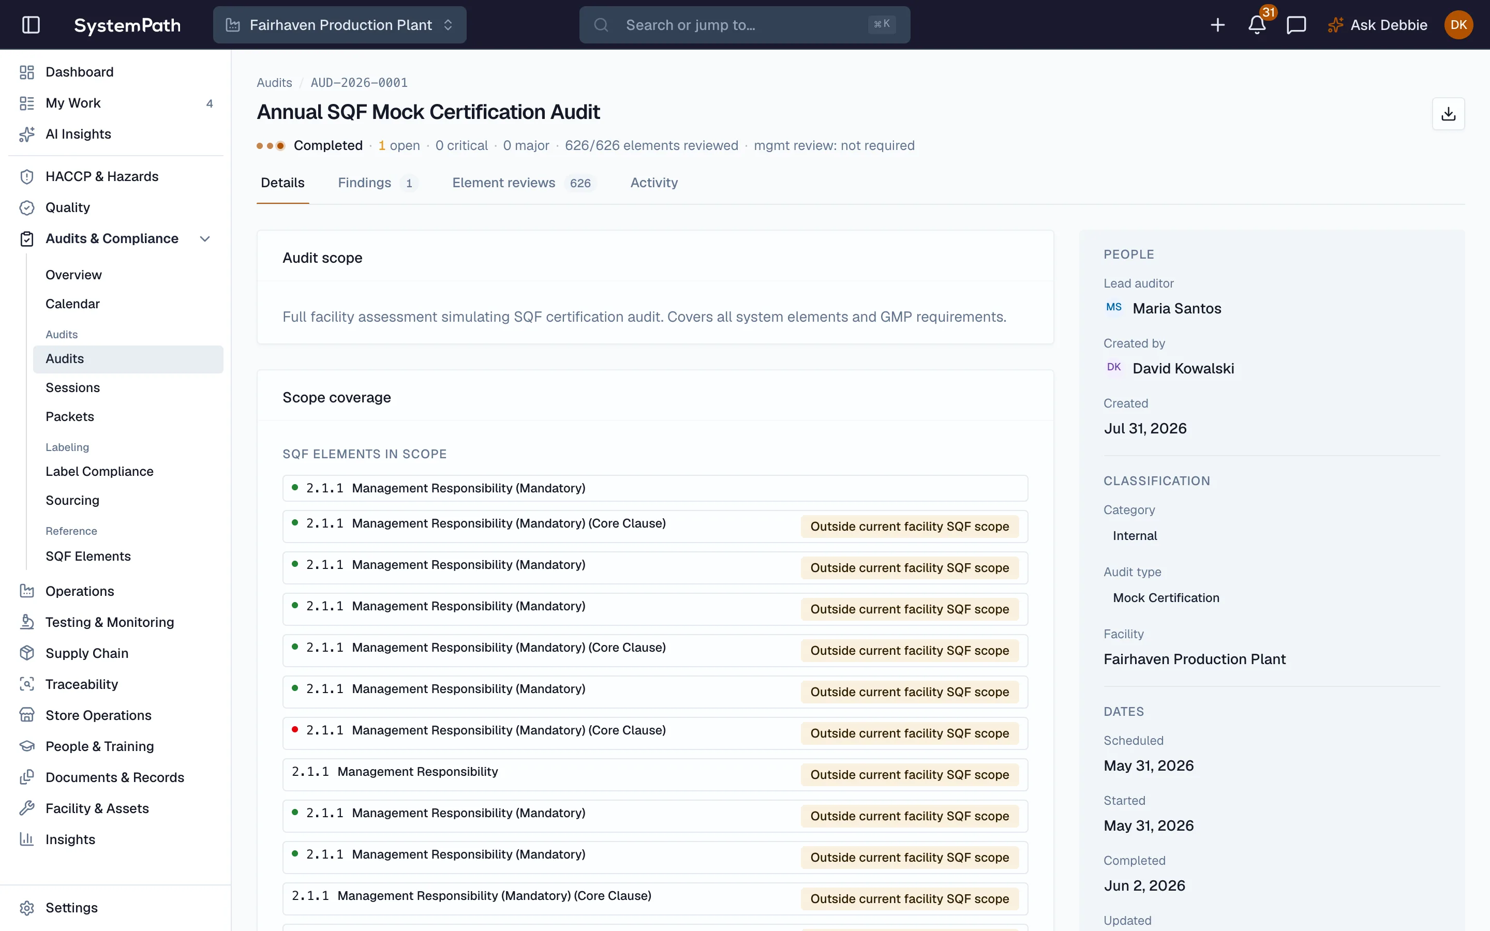Image resolution: width=1490 pixels, height=931 pixels.
Task: Click the My Work count badge 4
Action: [210, 103]
